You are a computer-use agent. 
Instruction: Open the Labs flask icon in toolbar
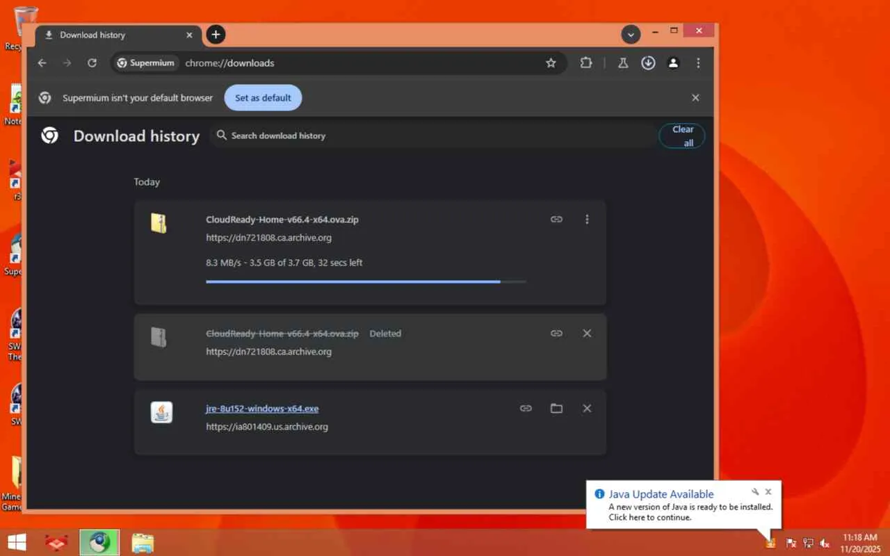[x=623, y=63]
